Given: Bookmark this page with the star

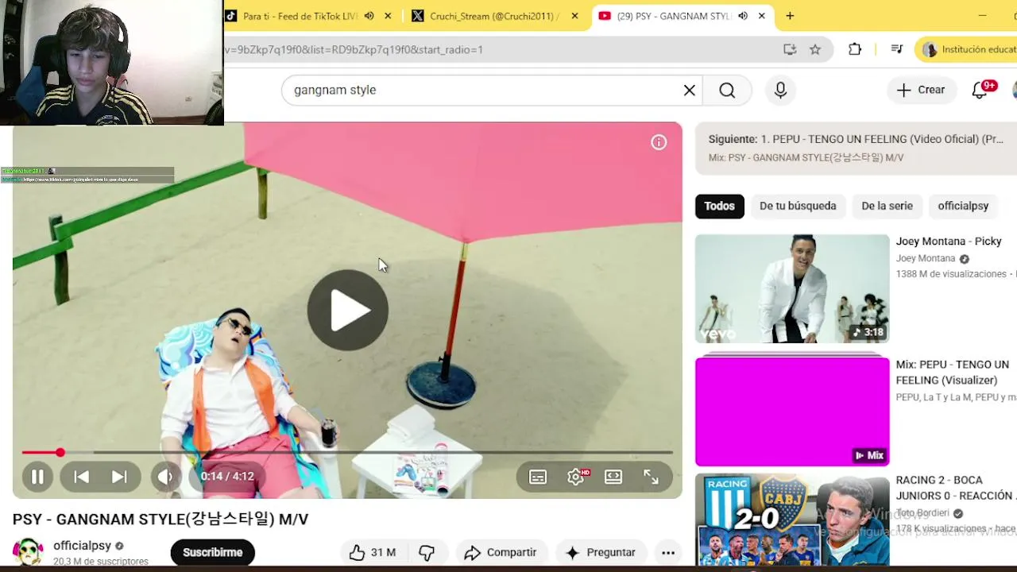Looking at the screenshot, I should [815, 49].
